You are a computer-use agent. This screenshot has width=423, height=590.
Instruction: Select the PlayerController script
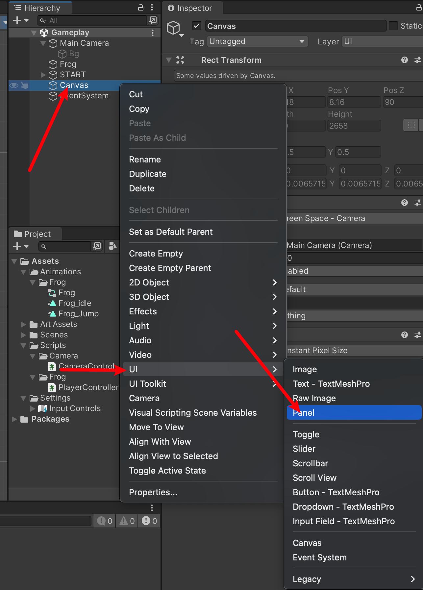[x=83, y=387]
